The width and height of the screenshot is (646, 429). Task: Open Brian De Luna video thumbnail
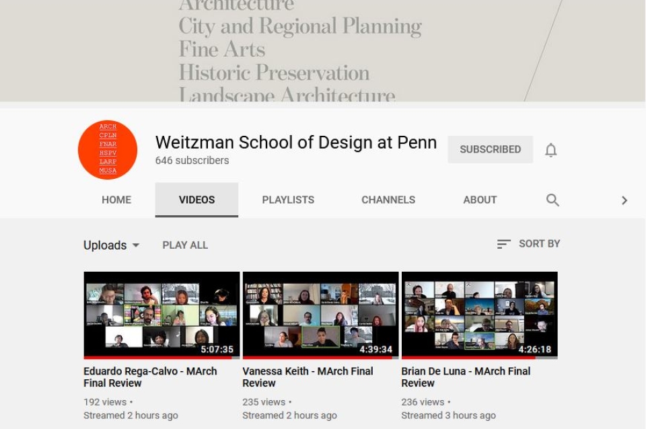pyautogui.click(x=480, y=315)
